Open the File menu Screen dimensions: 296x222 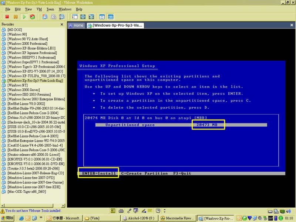(x=8, y=9)
